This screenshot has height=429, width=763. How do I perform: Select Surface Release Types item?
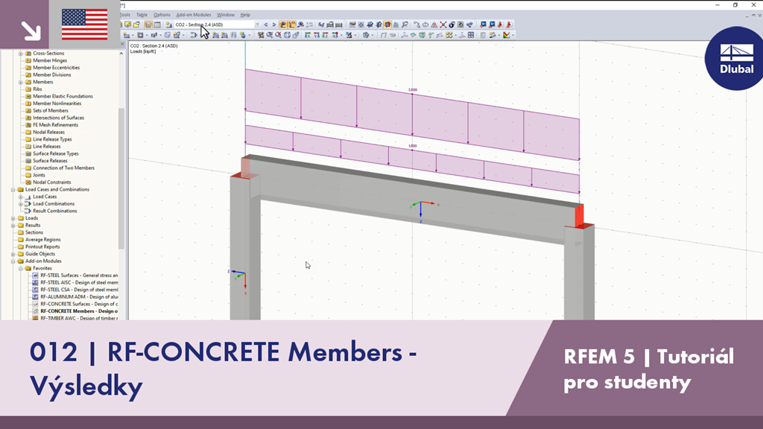(x=55, y=153)
